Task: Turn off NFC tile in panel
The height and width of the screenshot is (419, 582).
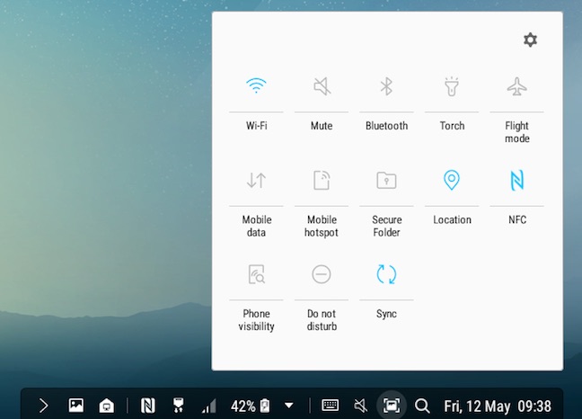Action: [516, 180]
